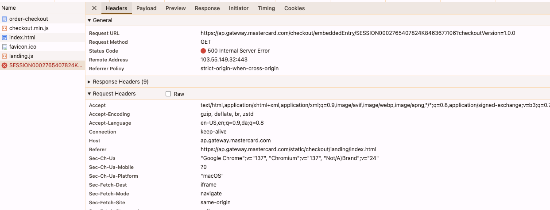Enable the Raw request headers checkbox

tap(168, 94)
